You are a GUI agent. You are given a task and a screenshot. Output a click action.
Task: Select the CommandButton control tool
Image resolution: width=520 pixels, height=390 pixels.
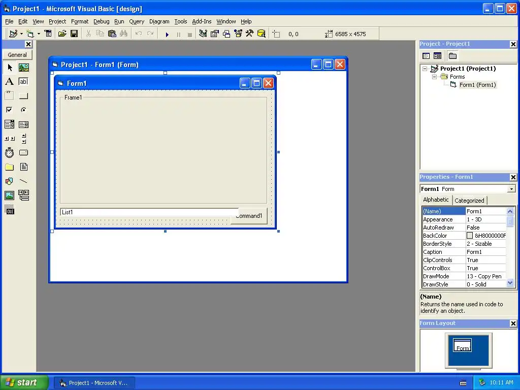pos(23,96)
